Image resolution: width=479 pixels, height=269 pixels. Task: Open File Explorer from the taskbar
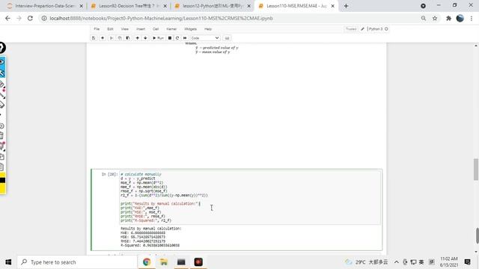tap(164, 262)
